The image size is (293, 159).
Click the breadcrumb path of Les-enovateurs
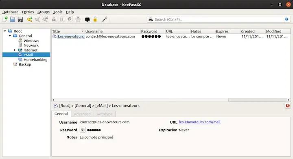click(99, 106)
